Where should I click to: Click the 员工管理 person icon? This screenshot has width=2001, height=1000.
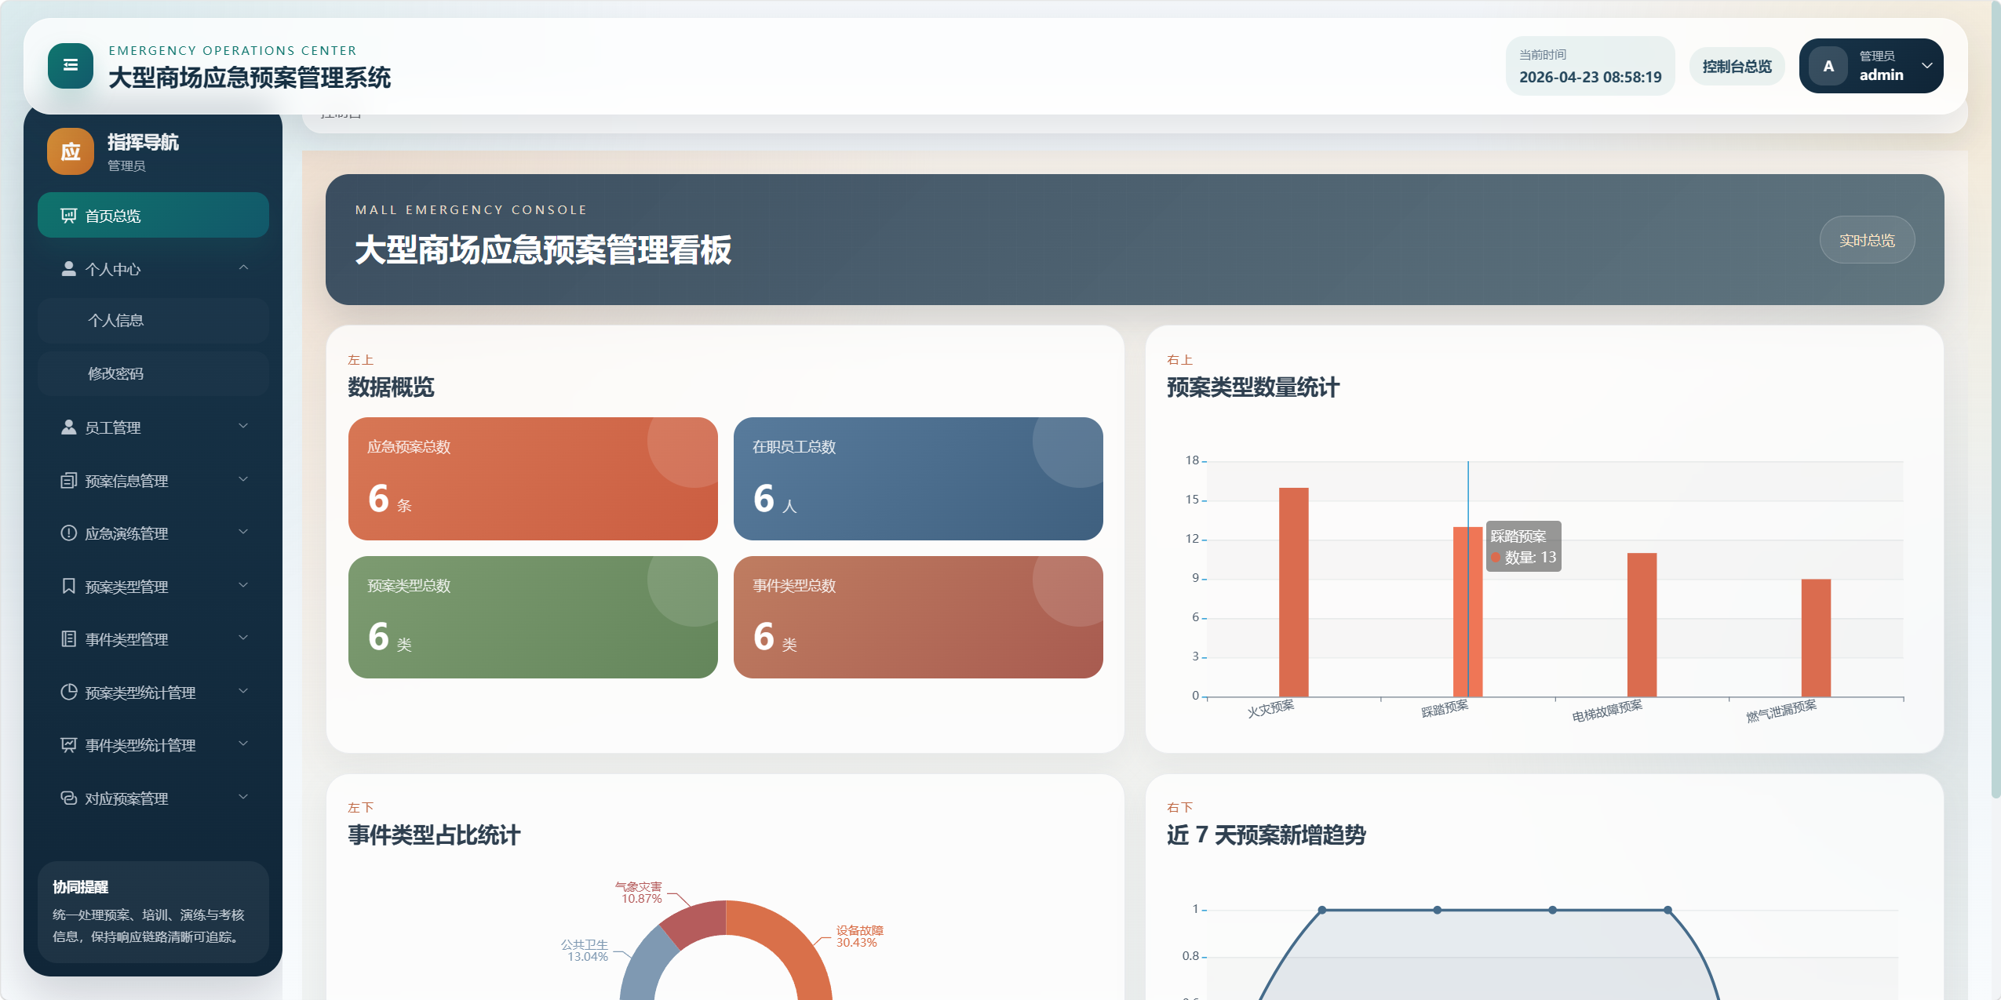(x=69, y=427)
